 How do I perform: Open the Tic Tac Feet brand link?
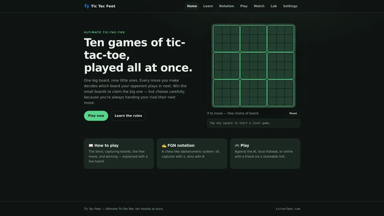pyautogui.click(x=100, y=6)
